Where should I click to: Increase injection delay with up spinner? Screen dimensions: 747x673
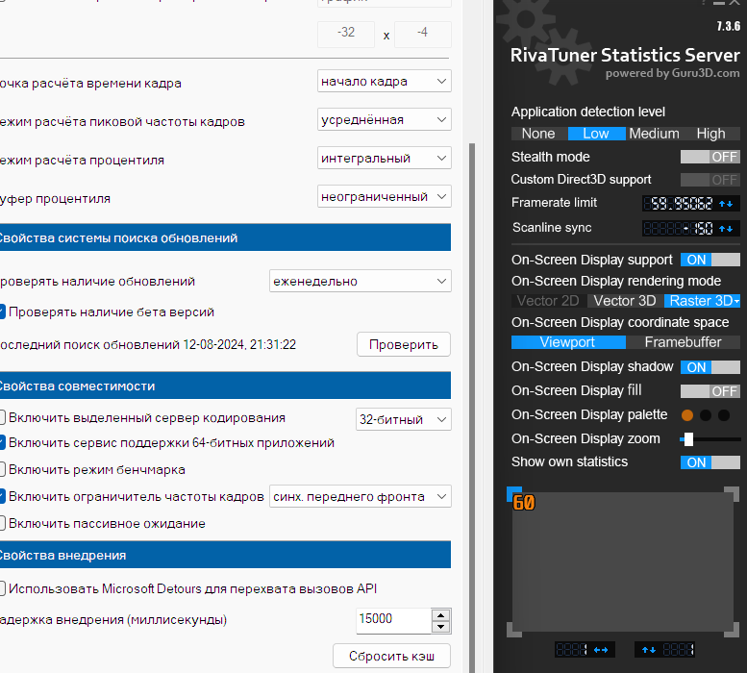point(440,615)
